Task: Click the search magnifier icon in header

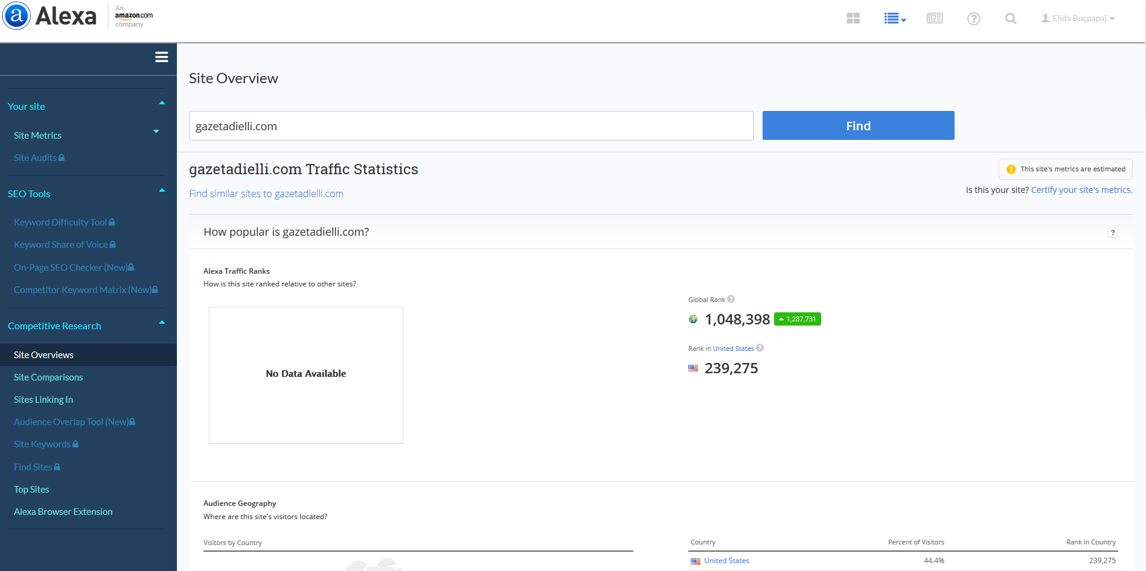Action: click(1011, 19)
